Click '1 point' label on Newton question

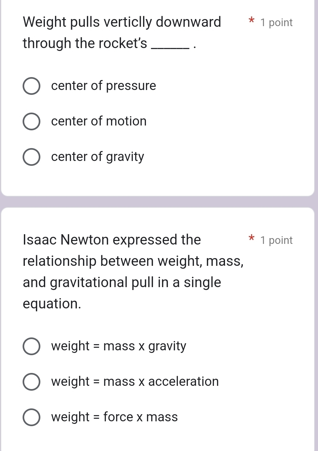[276, 240]
